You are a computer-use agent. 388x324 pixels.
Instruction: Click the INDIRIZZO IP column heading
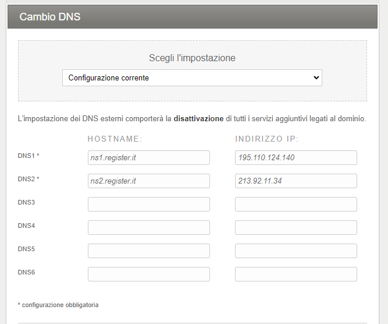click(266, 139)
